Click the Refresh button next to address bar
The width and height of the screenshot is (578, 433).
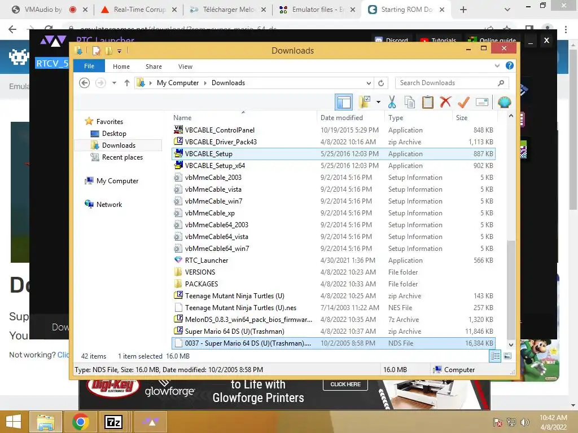pyautogui.click(x=381, y=83)
